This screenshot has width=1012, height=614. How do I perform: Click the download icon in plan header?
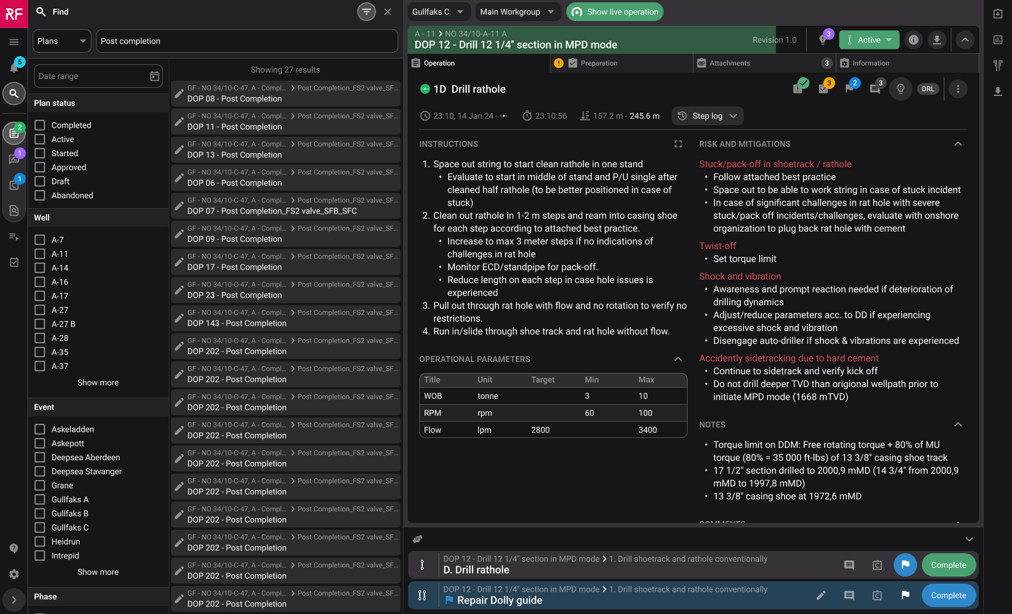coord(937,40)
